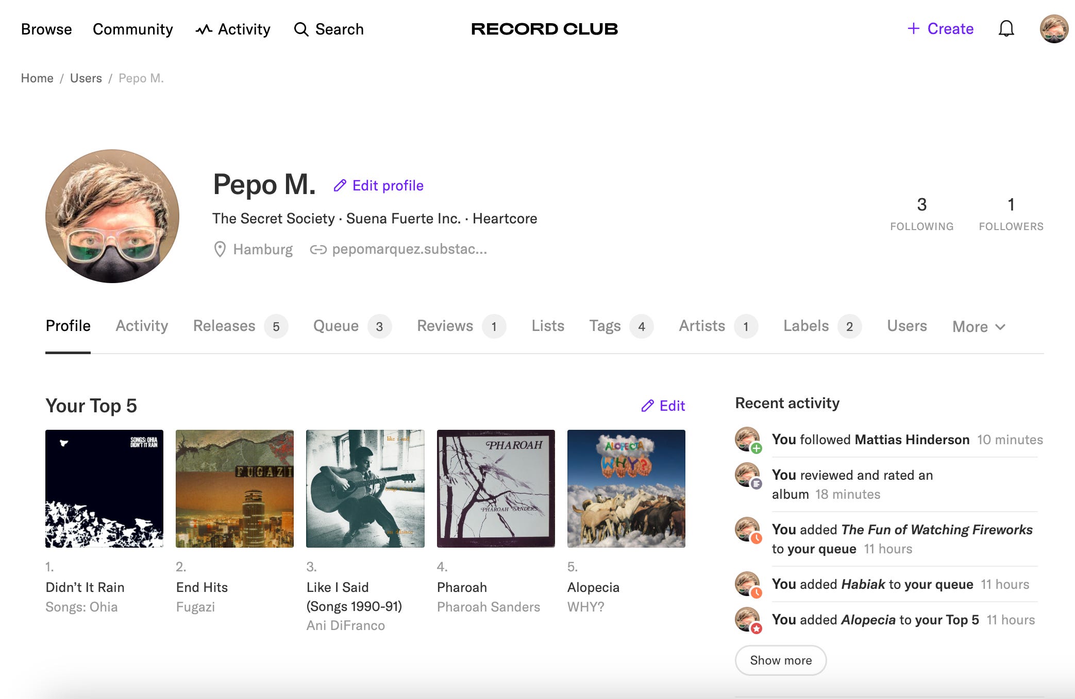
Task: Click the pencil icon beside Edit profile
Action: click(340, 185)
